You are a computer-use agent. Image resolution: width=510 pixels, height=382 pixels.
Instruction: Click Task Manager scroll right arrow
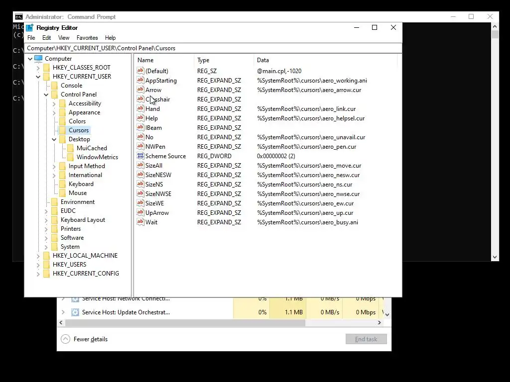(x=379, y=322)
